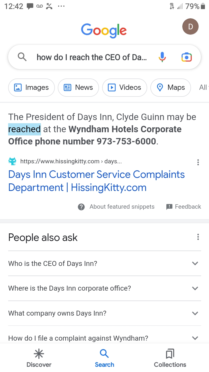The width and height of the screenshot is (209, 372).
Task: Open the account profile avatar
Action: (x=190, y=27)
